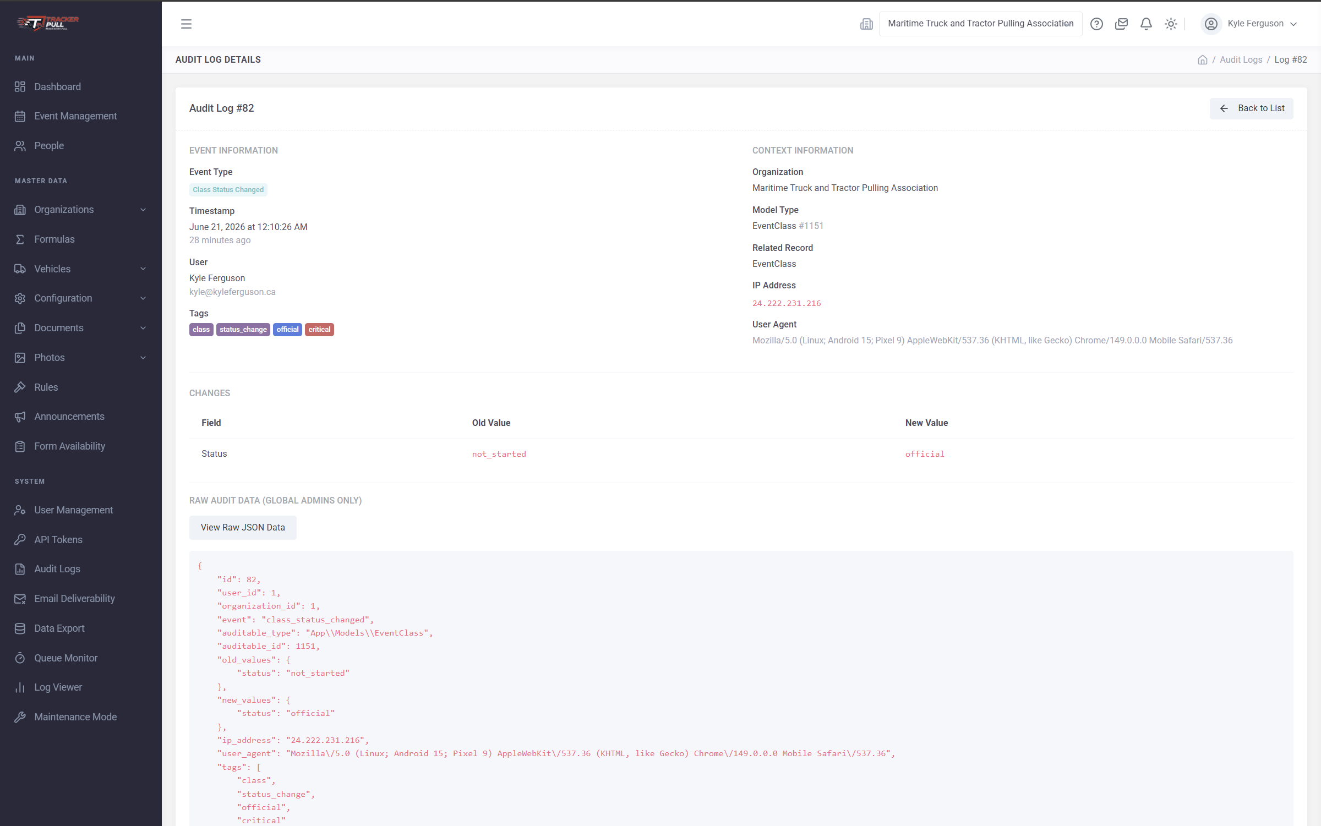Expand the Photos submenu chevron
The width and height of the screenshot is (1321, 826).
[x=143, y=358]
